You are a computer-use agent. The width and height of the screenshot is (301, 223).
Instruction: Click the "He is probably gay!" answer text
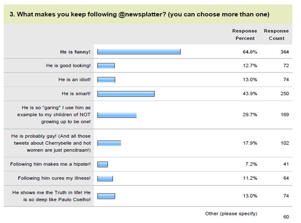[51, 143]
